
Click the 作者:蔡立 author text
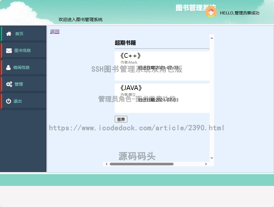(128, 94)
